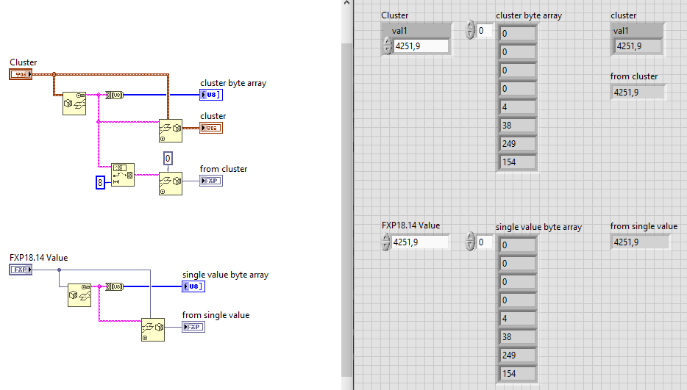Select the 'from single value' FXP indicator terminal
Screen dimensions: 687x390
coord(193,327)
